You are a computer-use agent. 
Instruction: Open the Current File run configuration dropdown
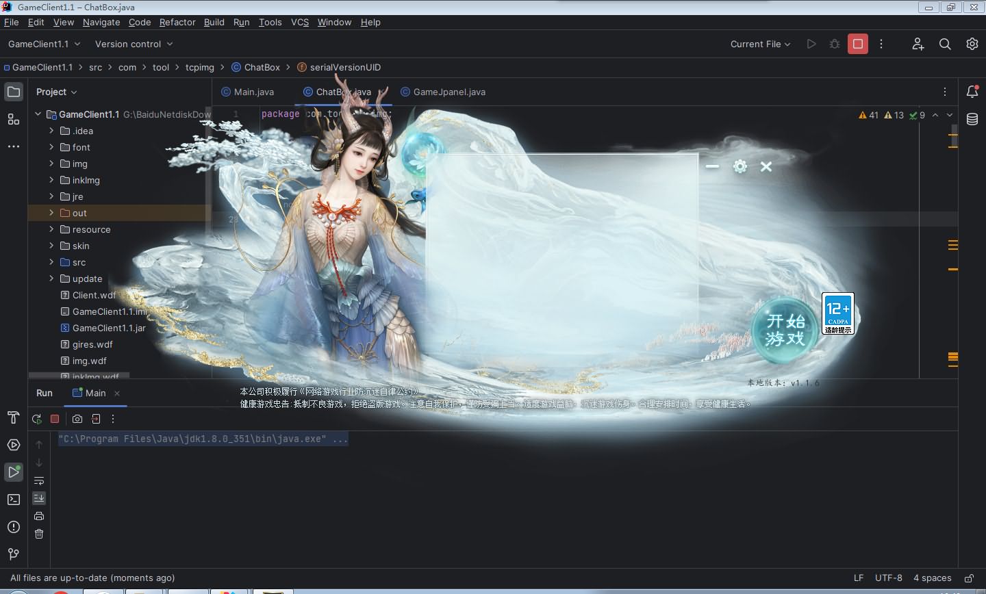tap(760, 44)
